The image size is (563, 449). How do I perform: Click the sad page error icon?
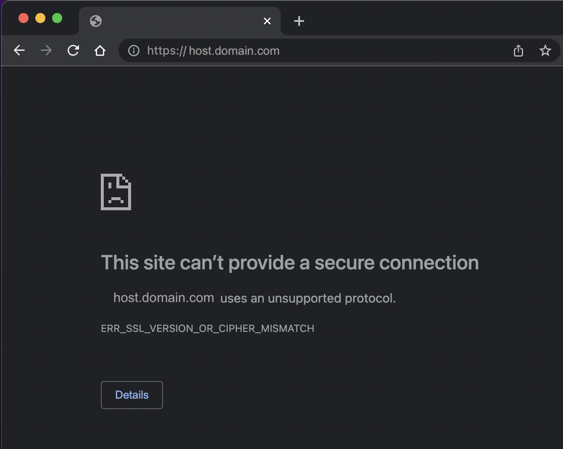tap(116, 192)
